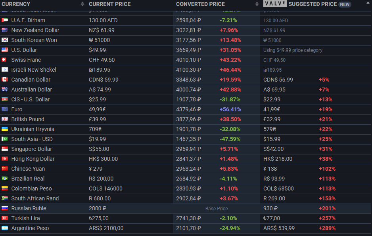Select the Russian Ruble base price row

(186, 209)
